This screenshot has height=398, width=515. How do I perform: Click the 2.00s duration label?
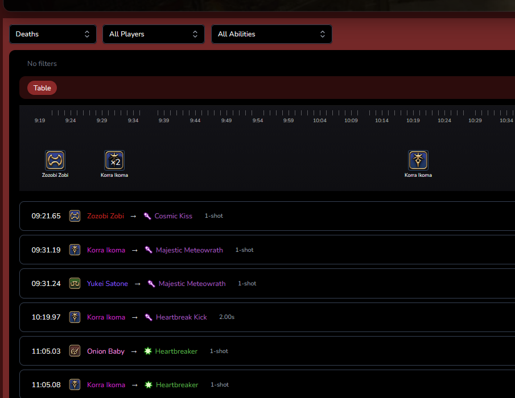(x=226, y=317)
